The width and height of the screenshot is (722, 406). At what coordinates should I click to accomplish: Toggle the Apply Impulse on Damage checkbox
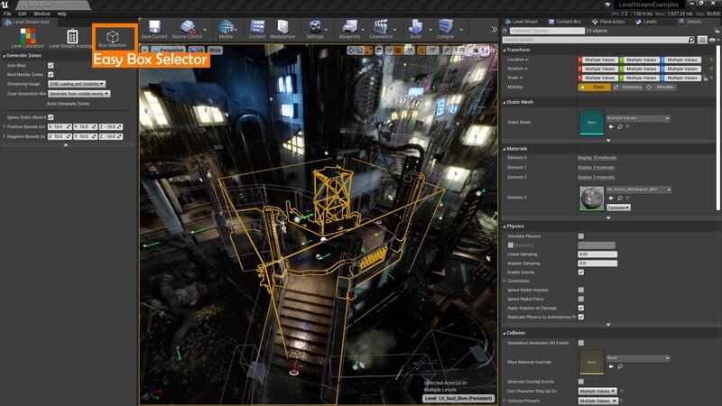(x=581, y=308)
